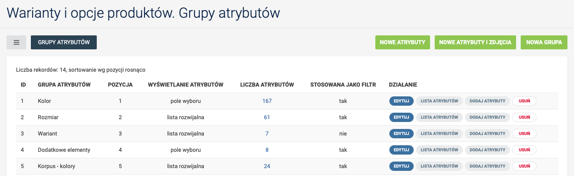Create a new group with Nowa grupa
The image size is (574, 176).
tap(544, 42)
